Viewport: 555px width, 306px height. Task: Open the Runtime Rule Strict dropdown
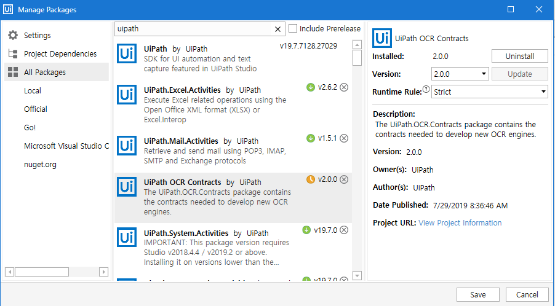coord(490,92)
